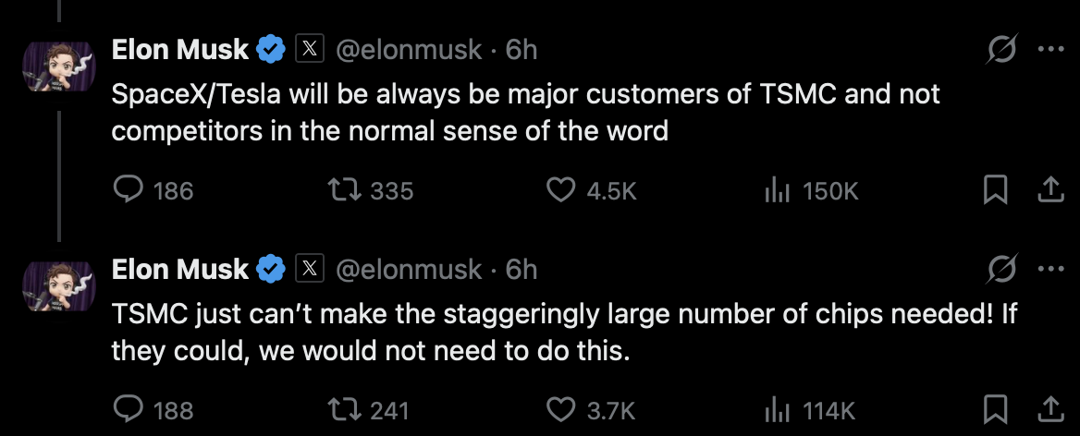Image resolution: width=1080 pixels, height=436 pixels.
Task: Click the @elonmusk handle on second tweet
Action: 407,270
